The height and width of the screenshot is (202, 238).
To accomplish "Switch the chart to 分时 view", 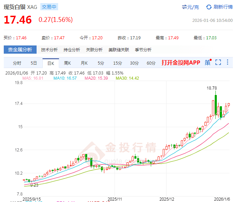I will [17, 63].
